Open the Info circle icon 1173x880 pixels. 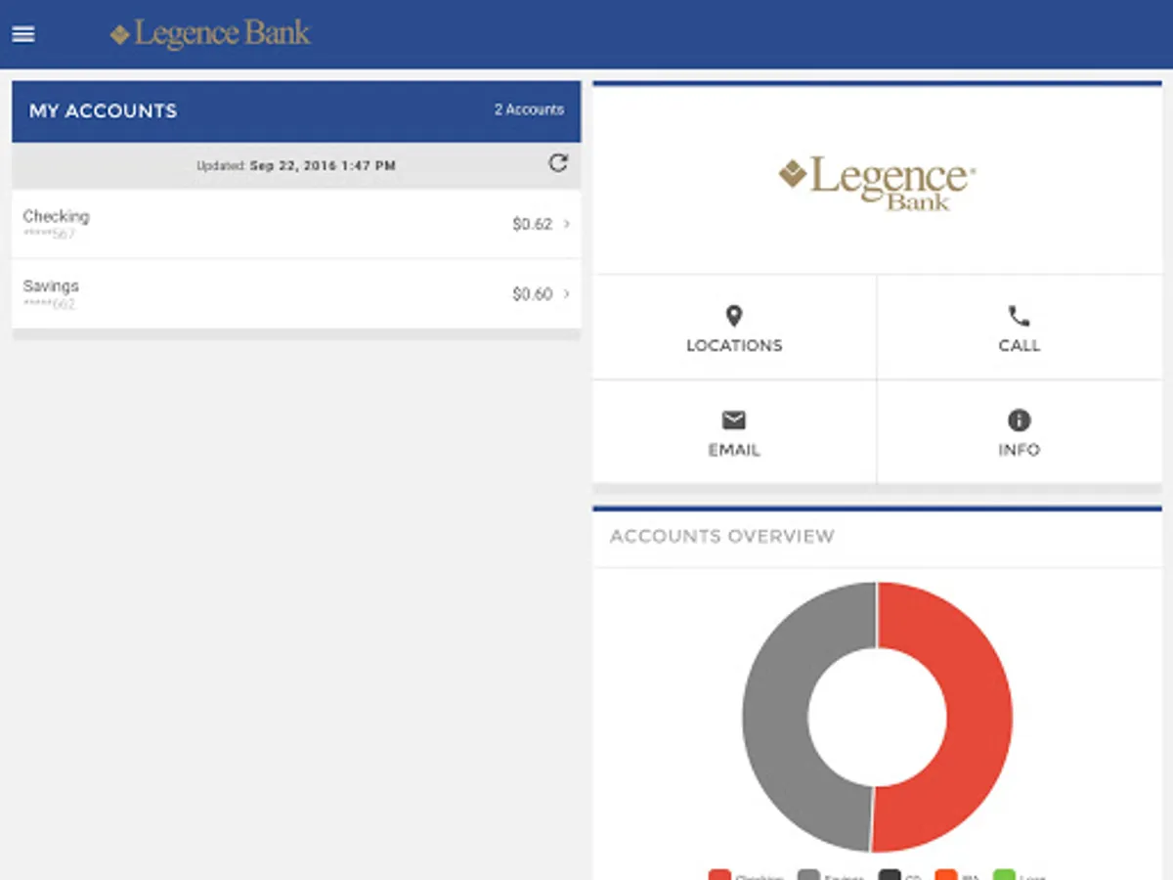click(x=1019, y=420)
